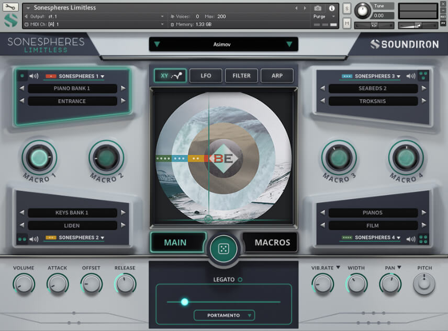Toggle Sonespheres 1 layer select dot

pos(22,76)
